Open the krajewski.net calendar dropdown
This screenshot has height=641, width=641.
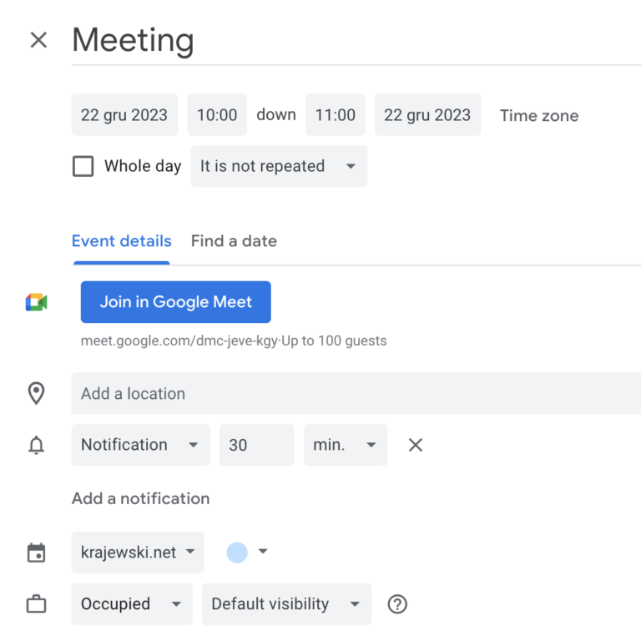[138, 553]
